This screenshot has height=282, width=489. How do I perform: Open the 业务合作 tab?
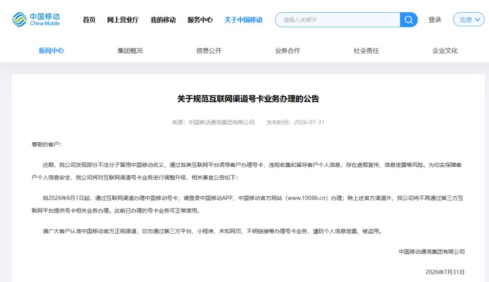point(288,51)
